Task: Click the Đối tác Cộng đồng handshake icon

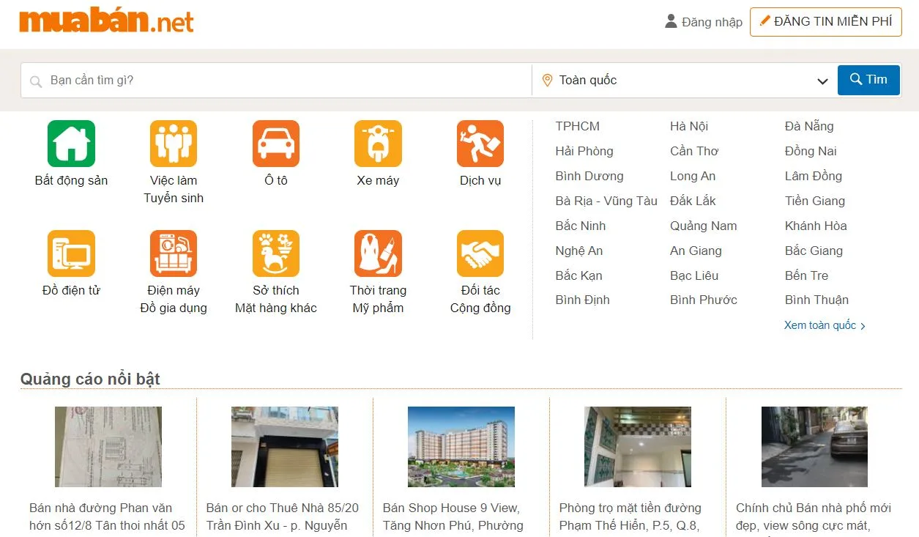Action: click(480, 253)
